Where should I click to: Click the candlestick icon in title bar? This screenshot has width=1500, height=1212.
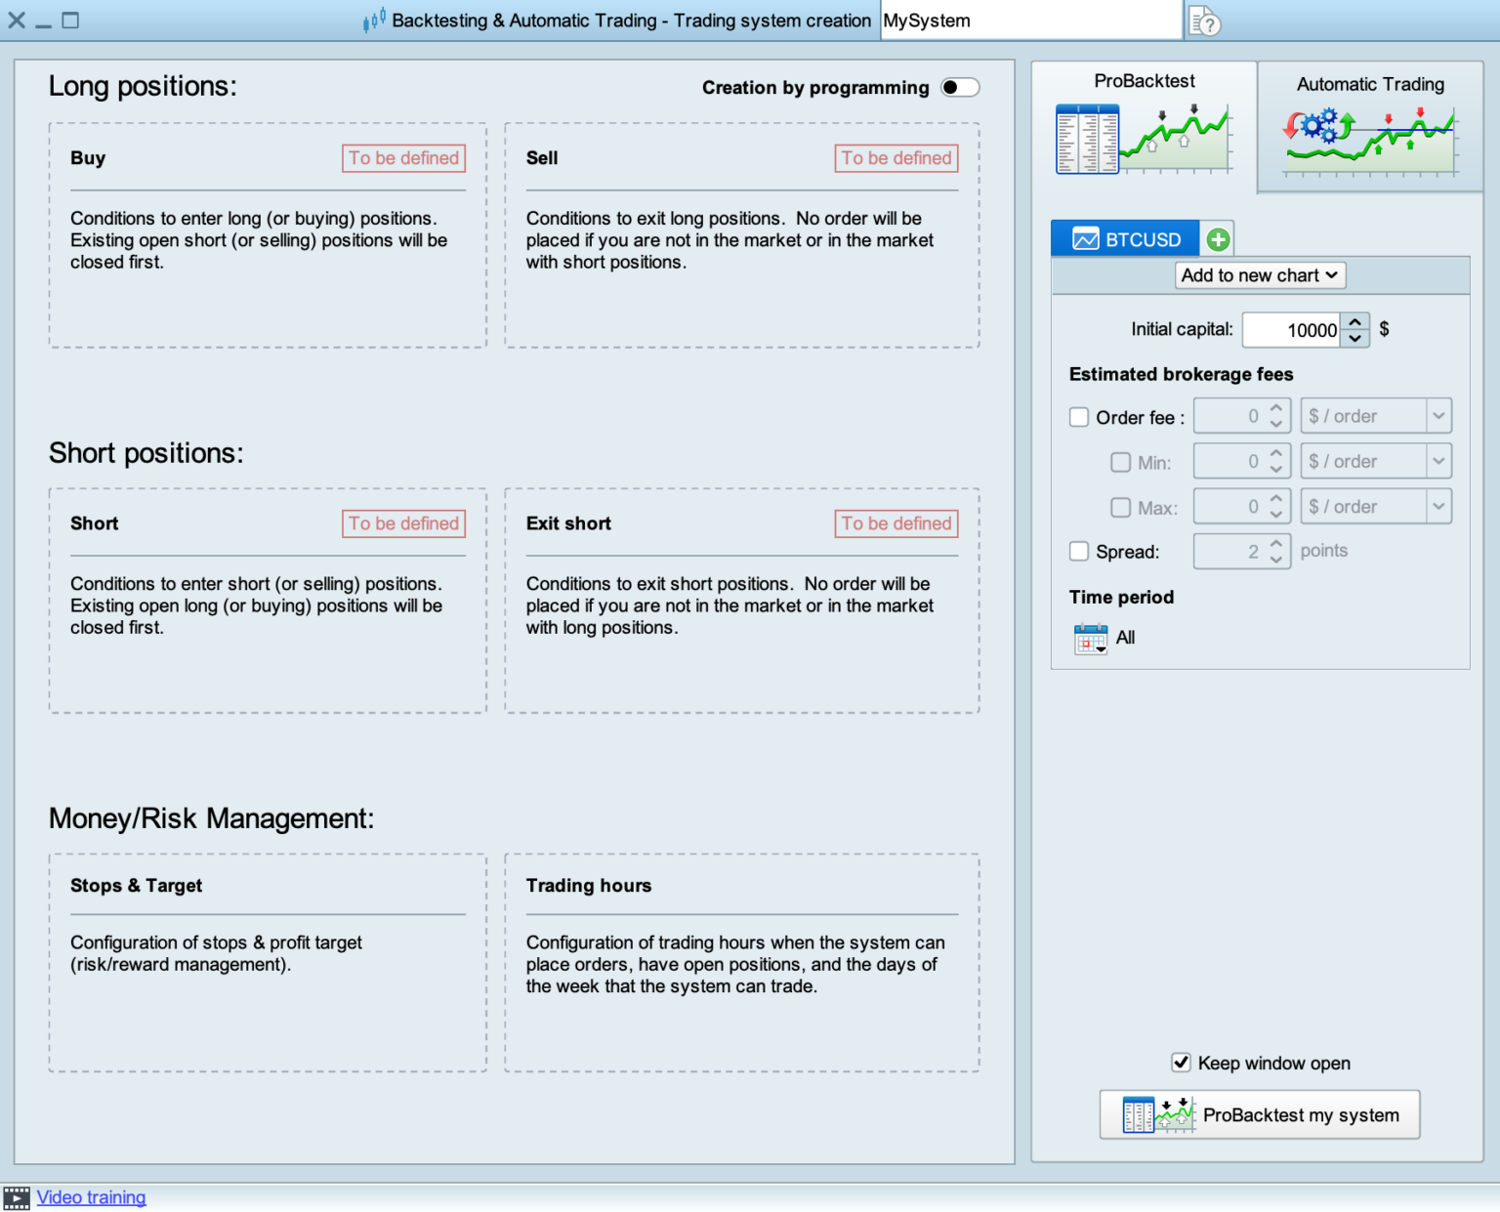pos(374,21)
